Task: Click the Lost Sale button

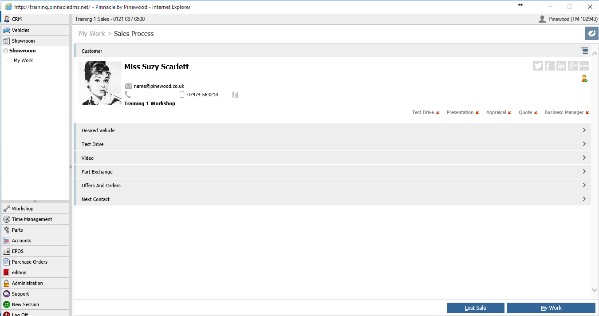Action: point(476,308)
